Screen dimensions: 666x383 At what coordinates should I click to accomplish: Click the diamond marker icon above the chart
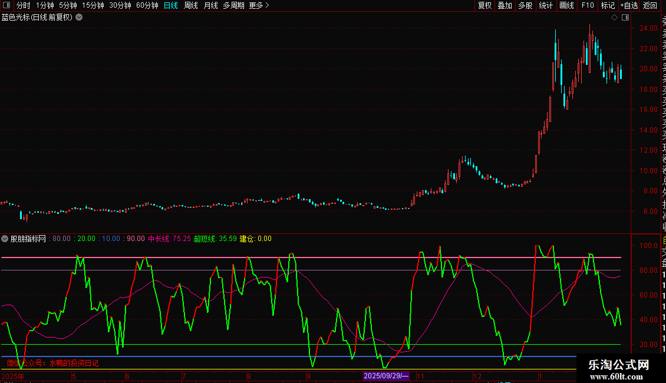pos(614,18)
